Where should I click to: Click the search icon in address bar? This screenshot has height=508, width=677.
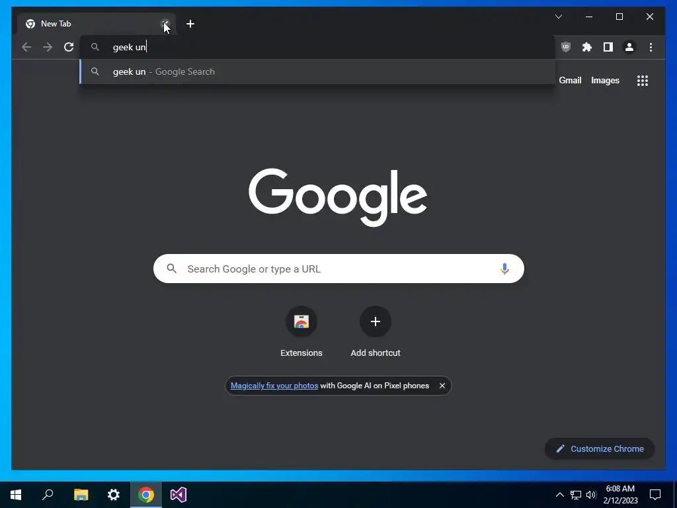pyautogui.click(x=95, y=47)
